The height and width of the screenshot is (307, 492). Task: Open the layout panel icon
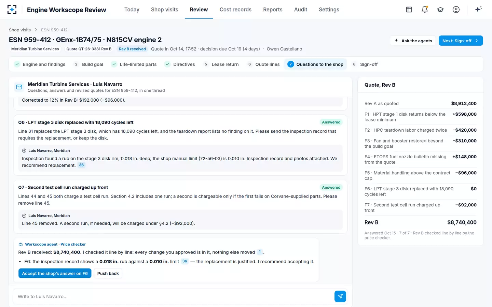pos(409,10)
